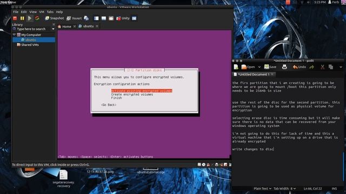Click the thumbnail bar view icon
The width and height of the screenshot is (346, 194).
(103, 18)
